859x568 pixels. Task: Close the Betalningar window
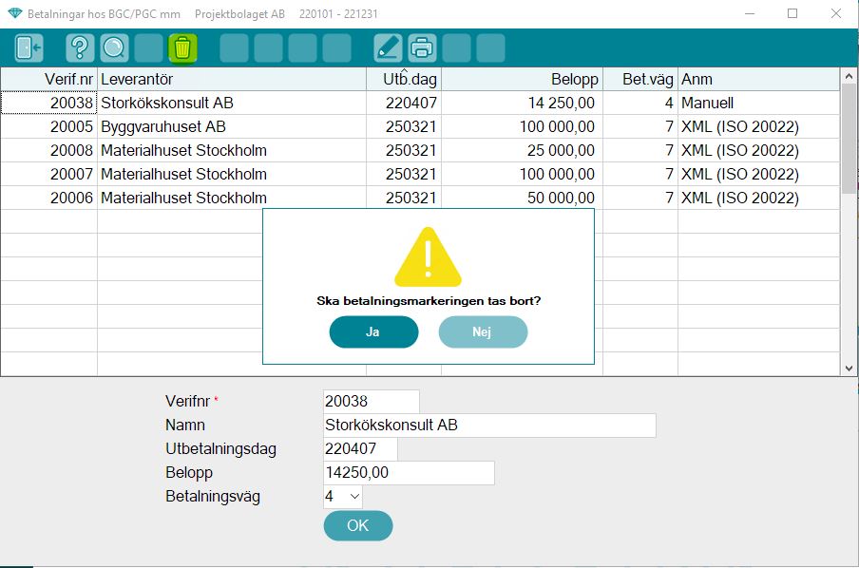(x=835, y=13)
